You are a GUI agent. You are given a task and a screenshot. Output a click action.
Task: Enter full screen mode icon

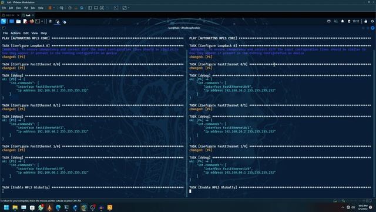(x=102, y=8)
